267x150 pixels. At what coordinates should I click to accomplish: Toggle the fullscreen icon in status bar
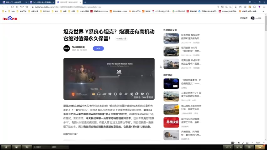click(243, 143)
